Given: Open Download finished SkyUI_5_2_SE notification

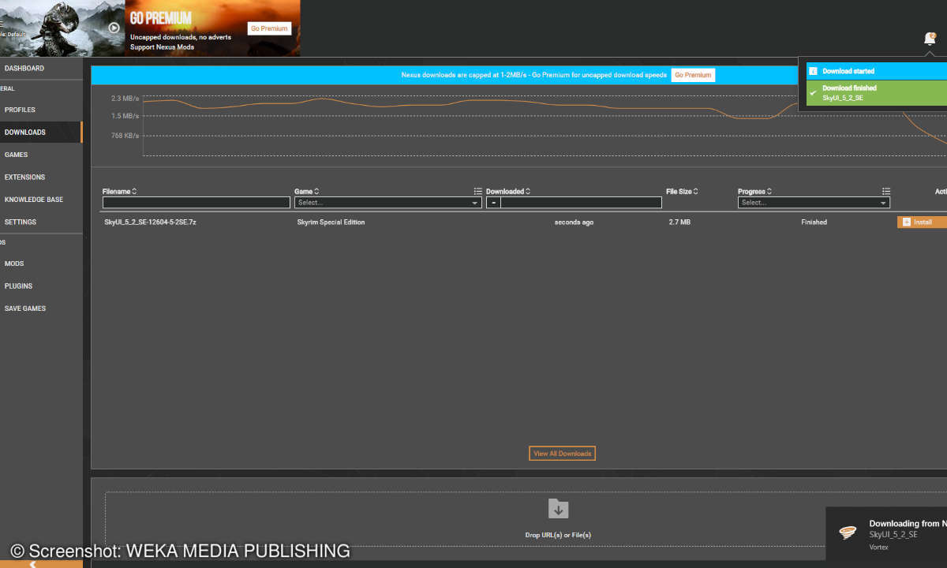Looking at the screenshot, I should point(877,93).
